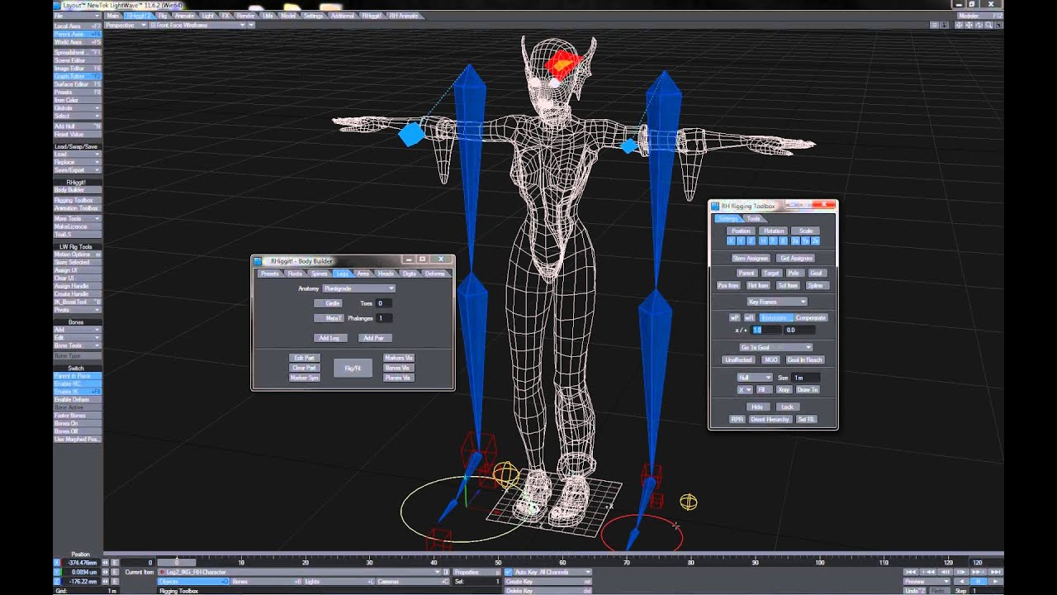Open the Front Face Wireframe display dropdown
Screen dimensions: 1057x595
(197, 25)
